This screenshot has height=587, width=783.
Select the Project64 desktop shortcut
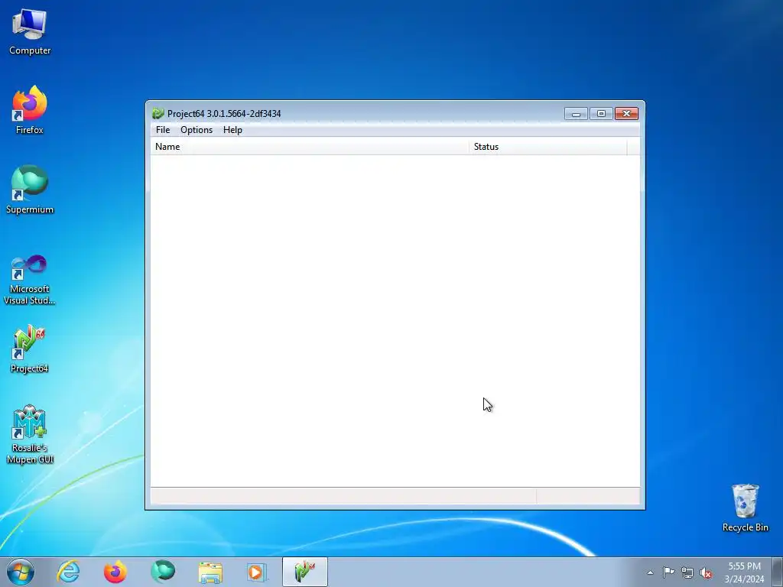pos(30,349)
